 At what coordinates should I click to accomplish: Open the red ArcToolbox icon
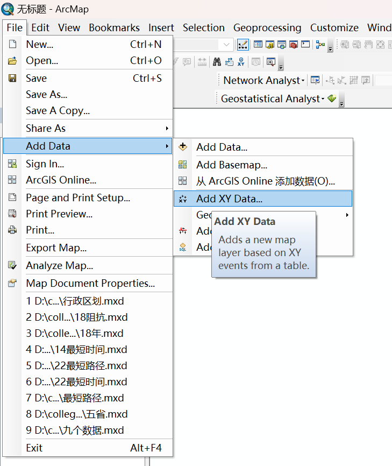[294, 45]
